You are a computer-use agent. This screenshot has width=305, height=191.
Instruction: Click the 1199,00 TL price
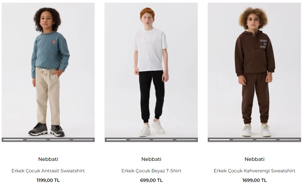(x=48, y=180)
